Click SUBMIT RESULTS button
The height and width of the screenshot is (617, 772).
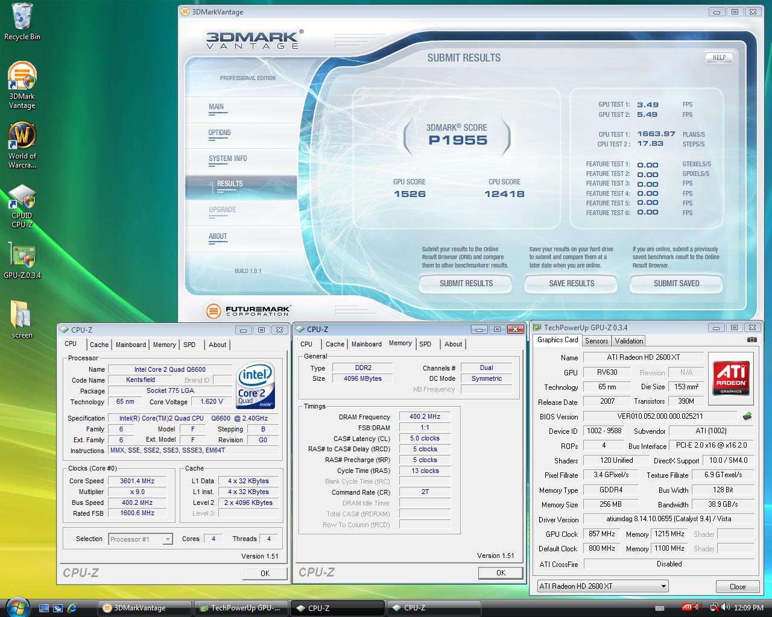coord(466,283)
